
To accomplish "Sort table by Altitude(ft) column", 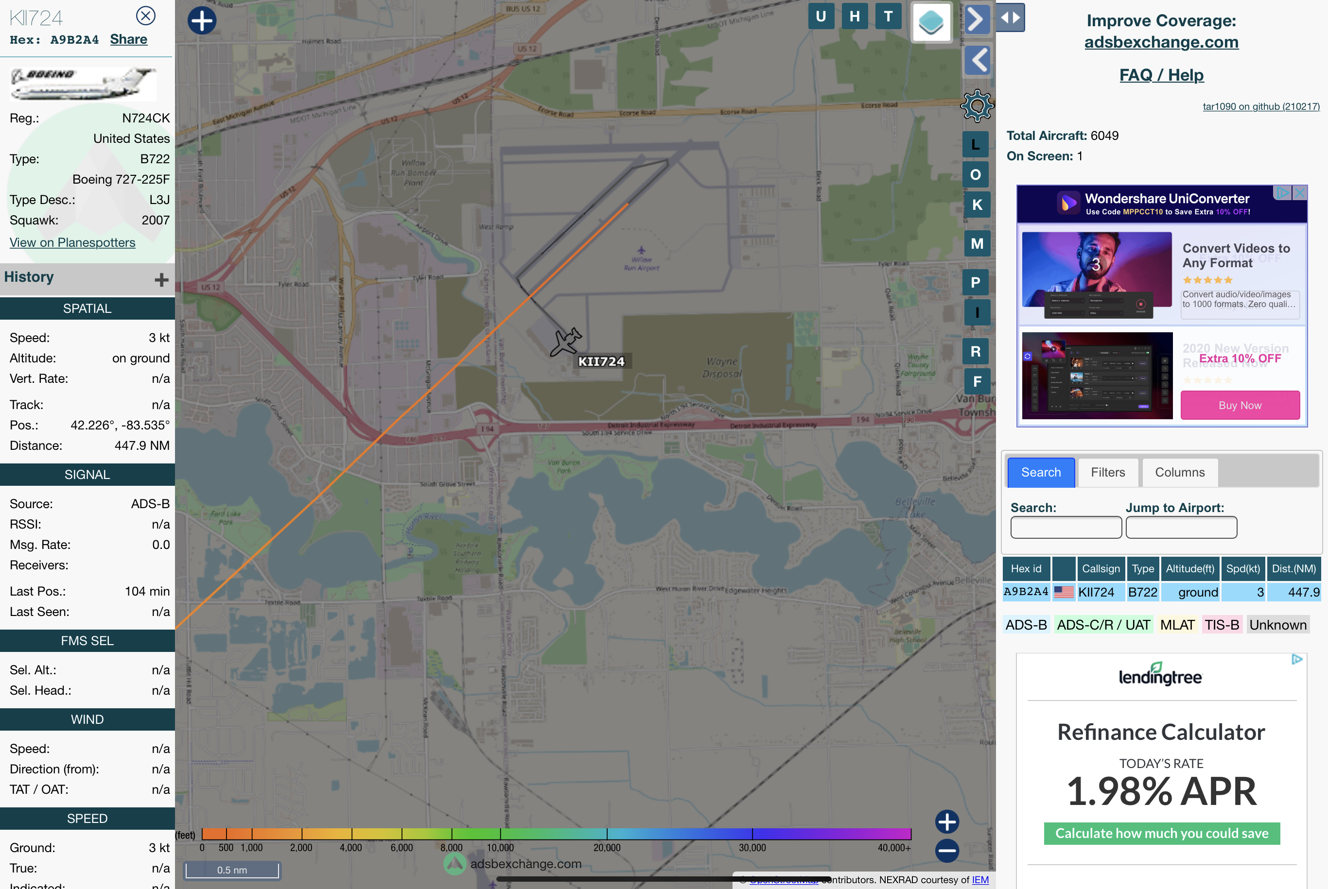I will 1190,569.
